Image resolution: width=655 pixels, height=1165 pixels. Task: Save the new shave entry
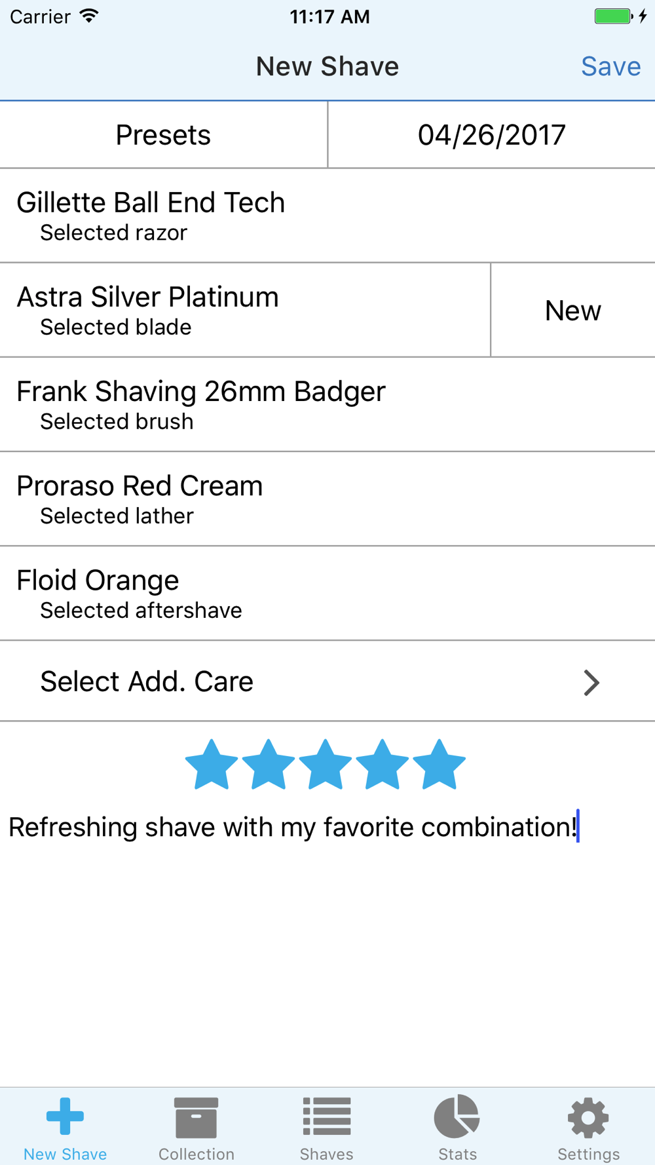tap(610, 66)
